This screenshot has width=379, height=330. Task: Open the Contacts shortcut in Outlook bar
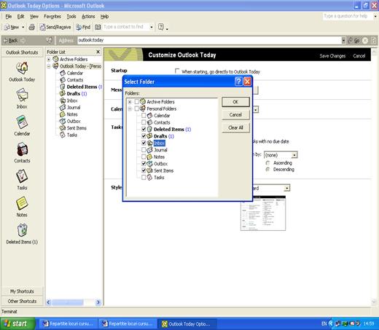click(x=22, y=149)
